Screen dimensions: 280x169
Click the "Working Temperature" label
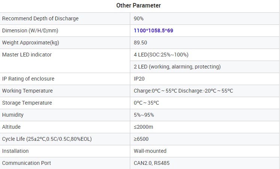27,91
